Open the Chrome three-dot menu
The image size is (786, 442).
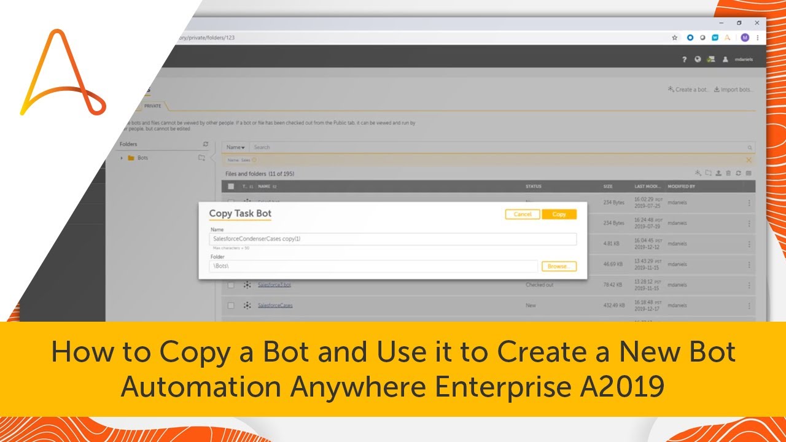click(x=758, y=37)
